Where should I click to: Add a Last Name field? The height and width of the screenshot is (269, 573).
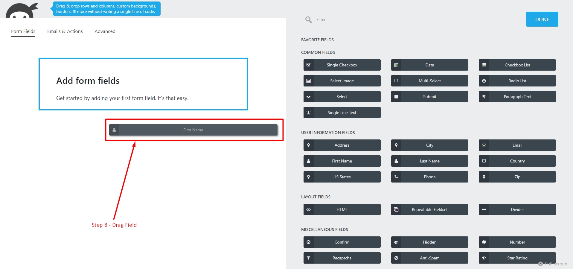[x=429, y=161]
